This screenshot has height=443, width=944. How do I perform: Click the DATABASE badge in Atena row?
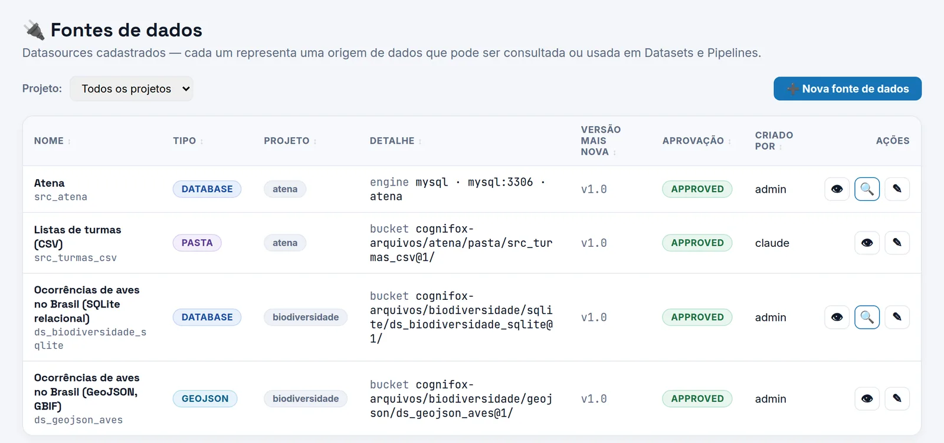pos(207,189)
